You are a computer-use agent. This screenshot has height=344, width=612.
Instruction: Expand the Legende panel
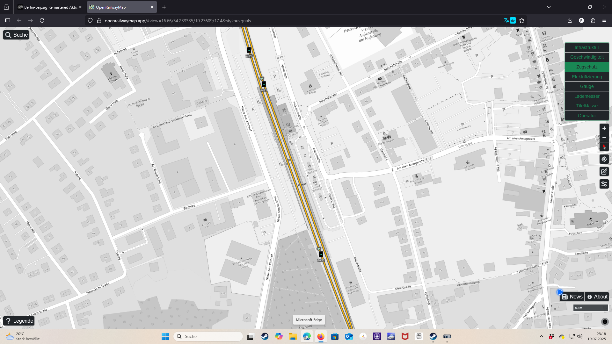click(x=19, y=321)
